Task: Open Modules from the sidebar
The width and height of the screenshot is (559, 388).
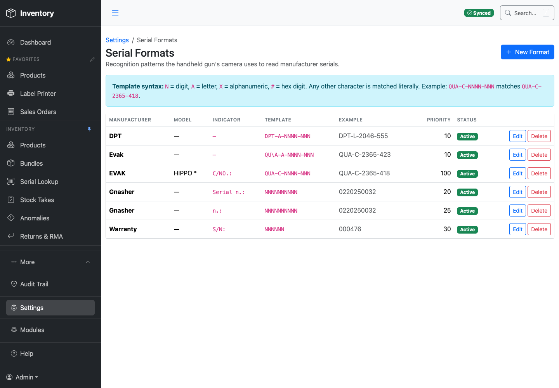Action: (50, 330)
